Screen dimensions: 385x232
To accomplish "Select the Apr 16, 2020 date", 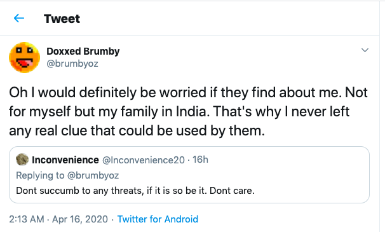I will pyautogui.click(x=80, y=219).
